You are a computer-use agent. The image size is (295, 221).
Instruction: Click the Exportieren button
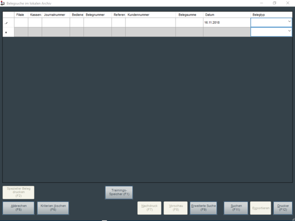(261, 208)
